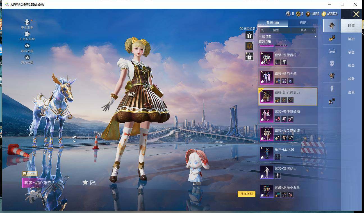Toggle favorite star on 套装-智能音符 thumbnail
Viewport: 364px width, 213px height.
[262, 63]
